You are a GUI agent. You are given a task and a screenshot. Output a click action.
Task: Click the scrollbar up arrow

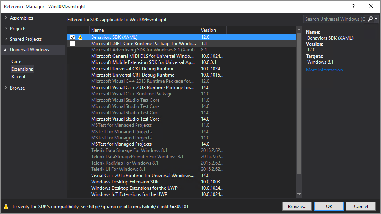tap(299, 29)
